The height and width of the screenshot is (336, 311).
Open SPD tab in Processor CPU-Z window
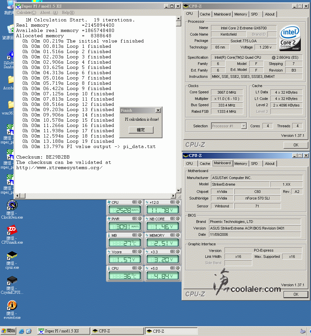point(254,14)
